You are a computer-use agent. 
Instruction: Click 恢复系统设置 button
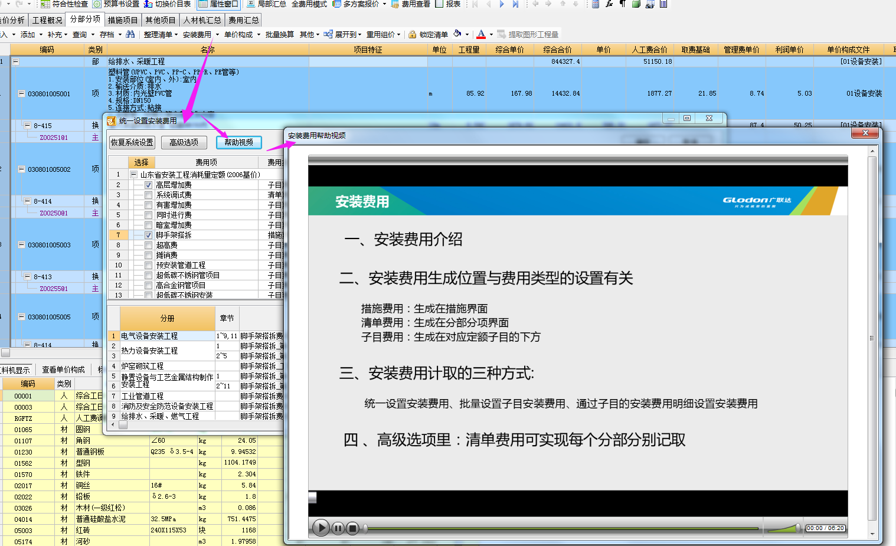coord(132,142)
